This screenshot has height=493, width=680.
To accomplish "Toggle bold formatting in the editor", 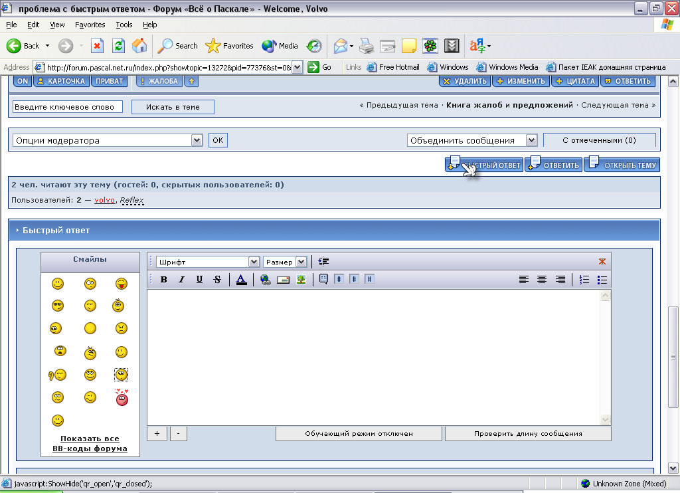I will pos(163,280).
